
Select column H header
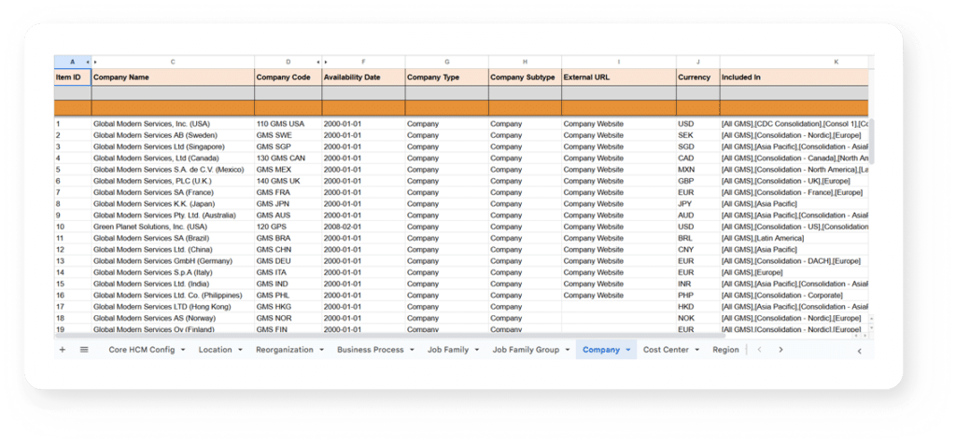525,62
